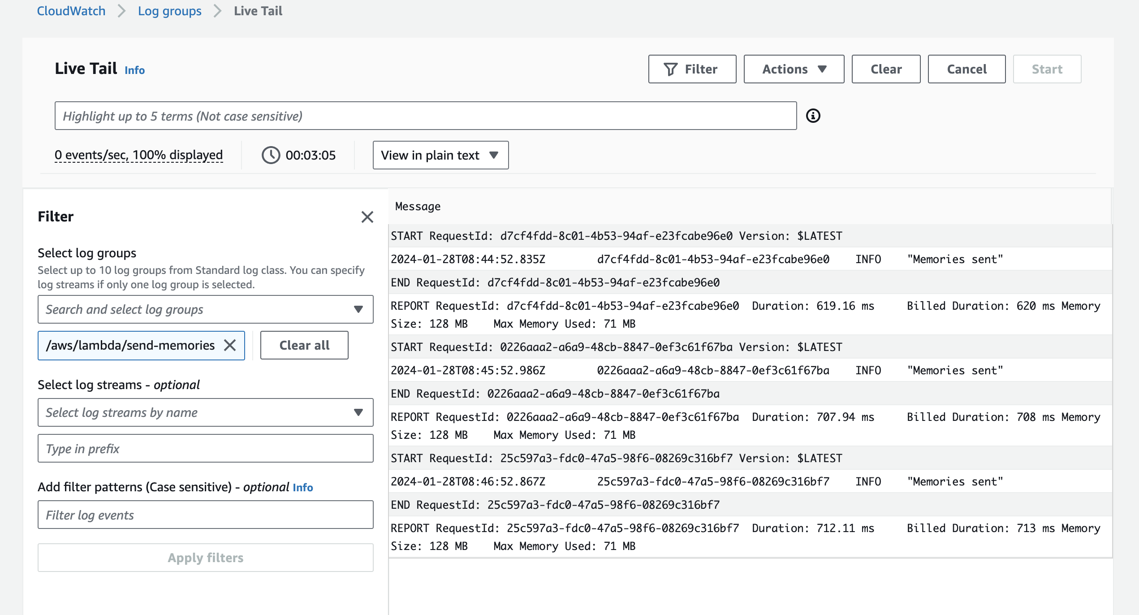Expand Select log streams by name dropdown
Image resolution: width=1139 pixels, height=615 pixels.
tap(205, 412)
